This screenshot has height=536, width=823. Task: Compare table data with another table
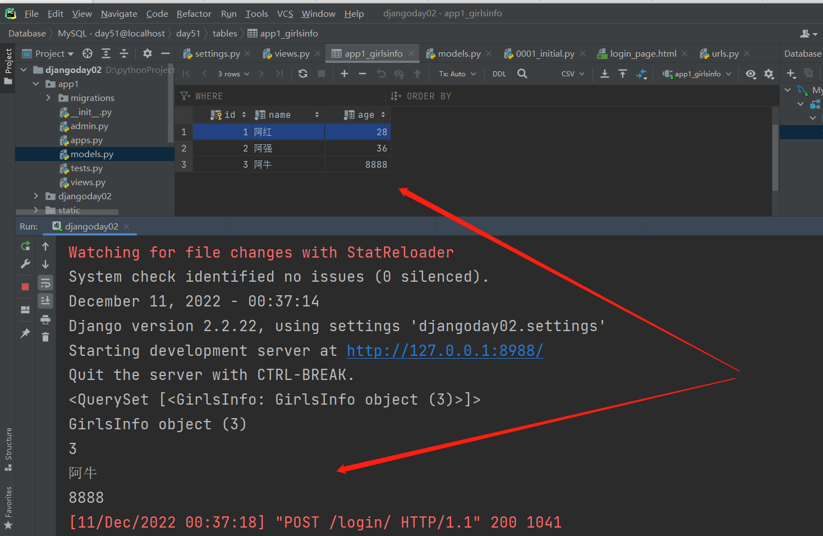pyautogui.click(x=642, y=74)
